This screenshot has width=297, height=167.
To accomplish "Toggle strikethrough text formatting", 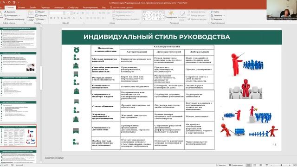I will pyautogui.click(x=65, y=18).
